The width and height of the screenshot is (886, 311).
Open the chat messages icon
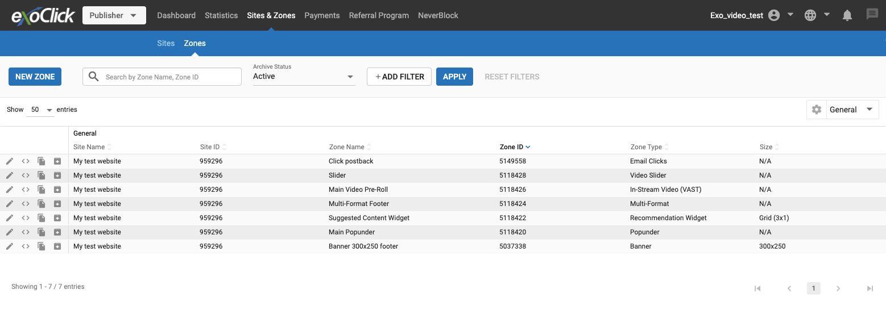[872, 15]
